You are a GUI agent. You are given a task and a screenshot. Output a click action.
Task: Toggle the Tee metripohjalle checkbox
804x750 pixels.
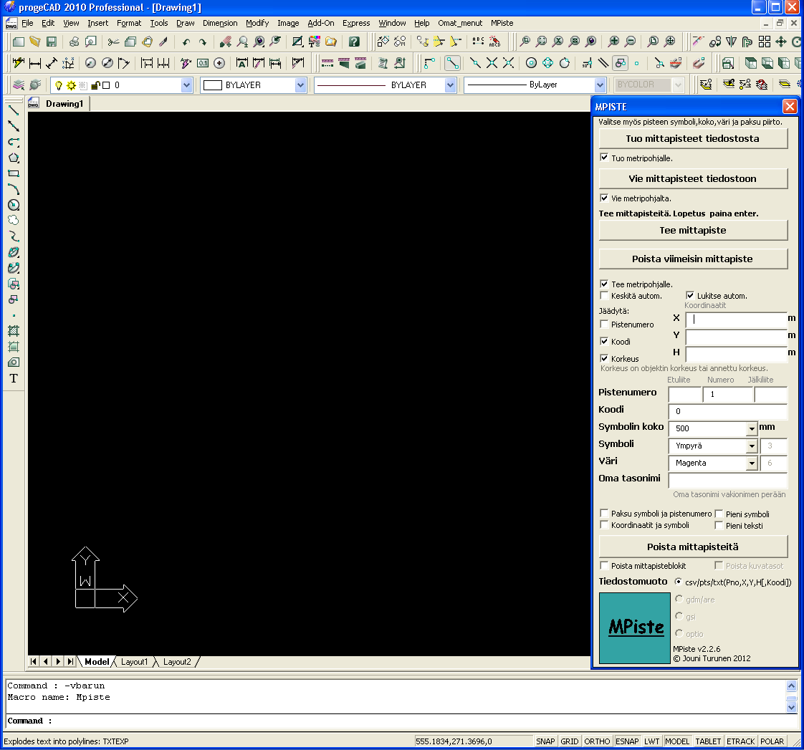tap(604, 284)
